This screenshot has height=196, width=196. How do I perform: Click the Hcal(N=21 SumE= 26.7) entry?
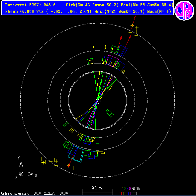click(120, 12)
